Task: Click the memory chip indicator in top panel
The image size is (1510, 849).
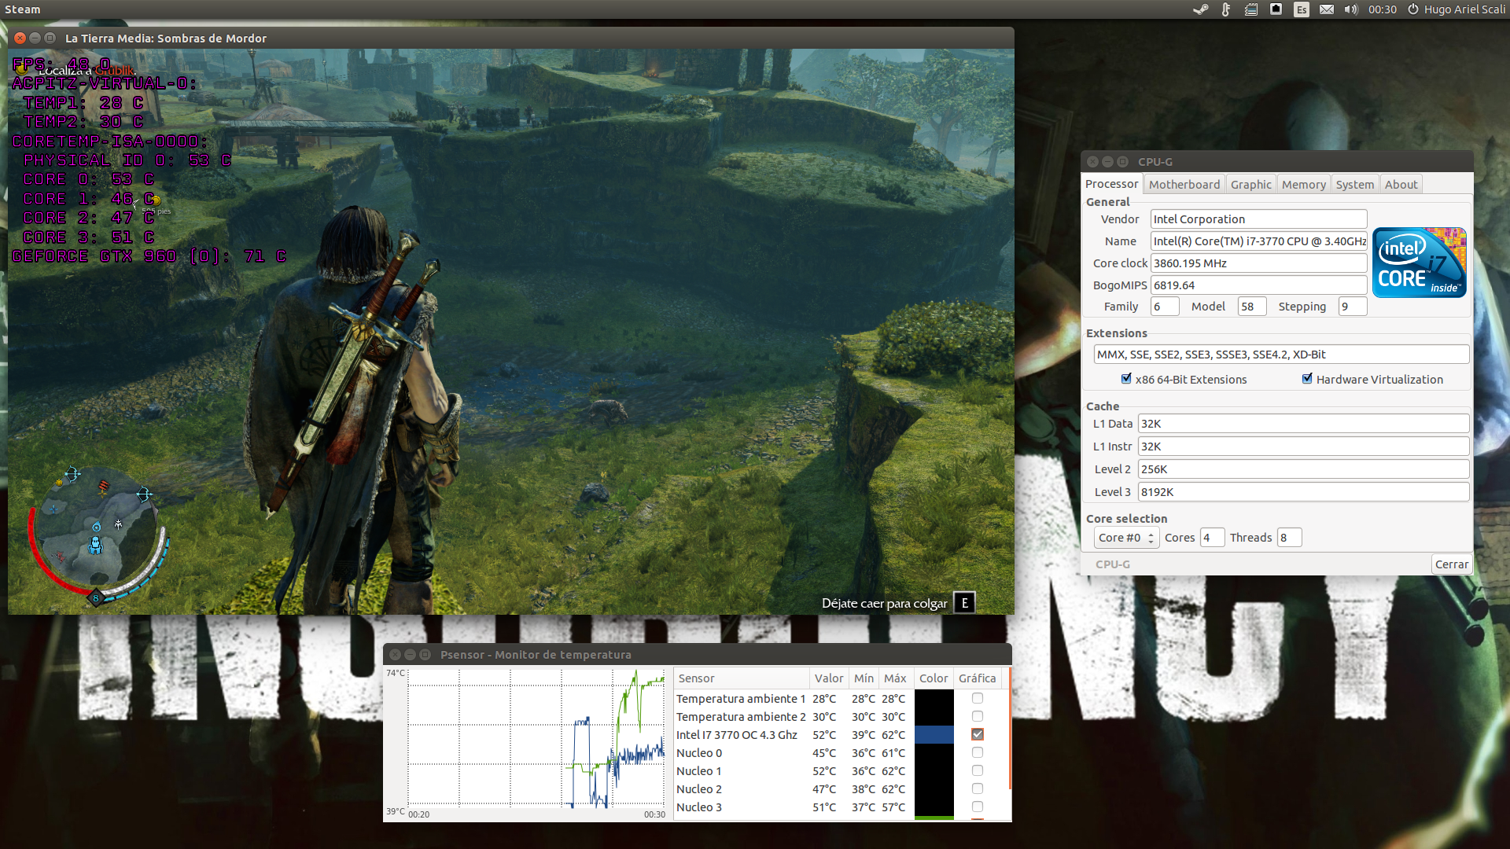Action: click(x=1251, y=9)
